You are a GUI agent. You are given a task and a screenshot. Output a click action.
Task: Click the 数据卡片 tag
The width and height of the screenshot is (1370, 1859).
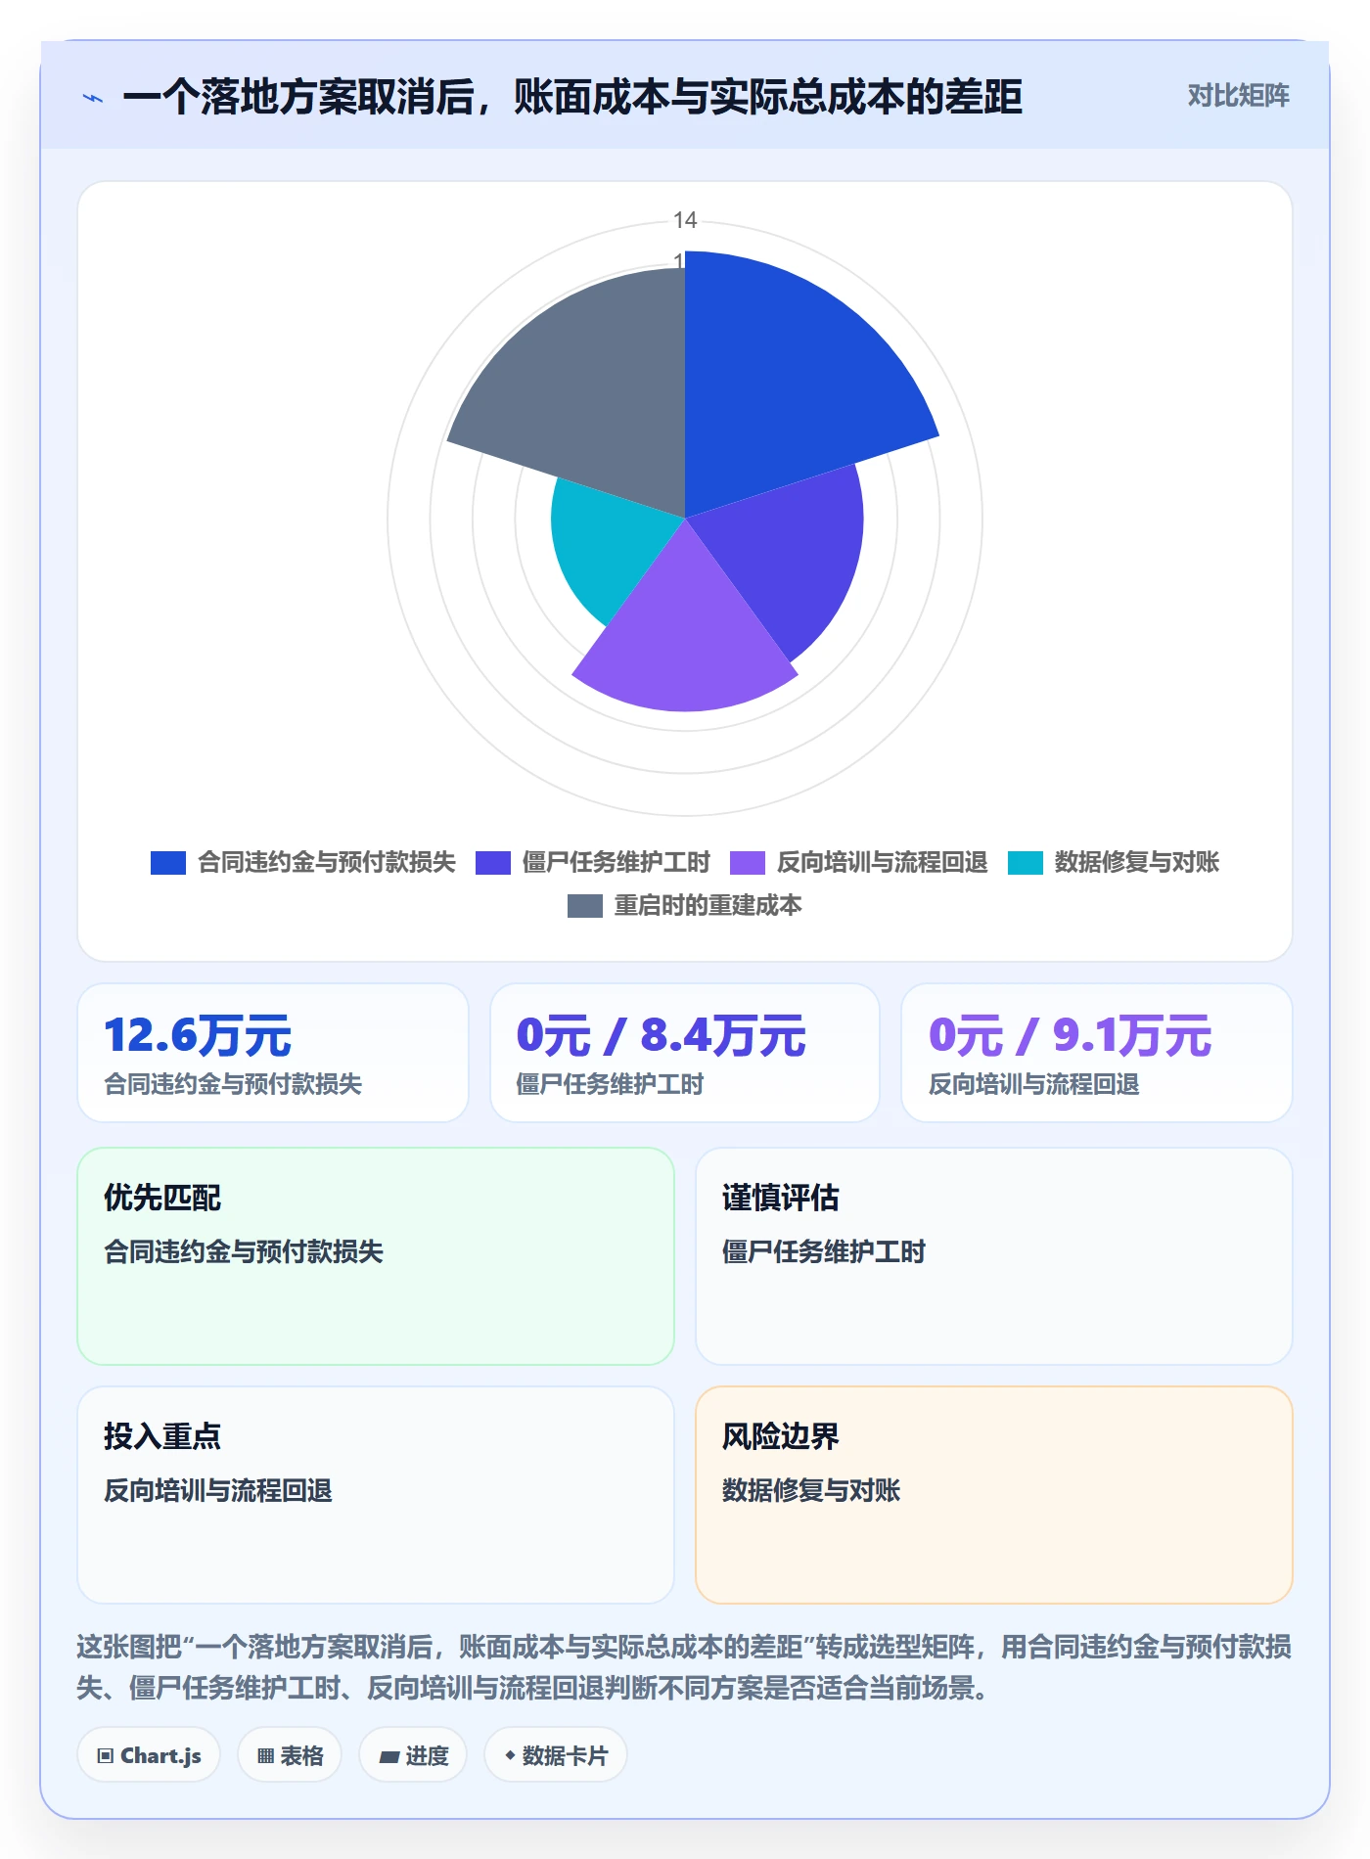click(x=556, y=1755)
